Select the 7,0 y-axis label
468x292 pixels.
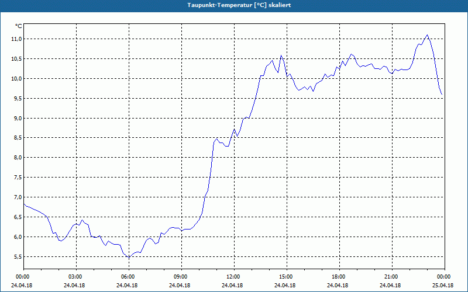[18, 197]
